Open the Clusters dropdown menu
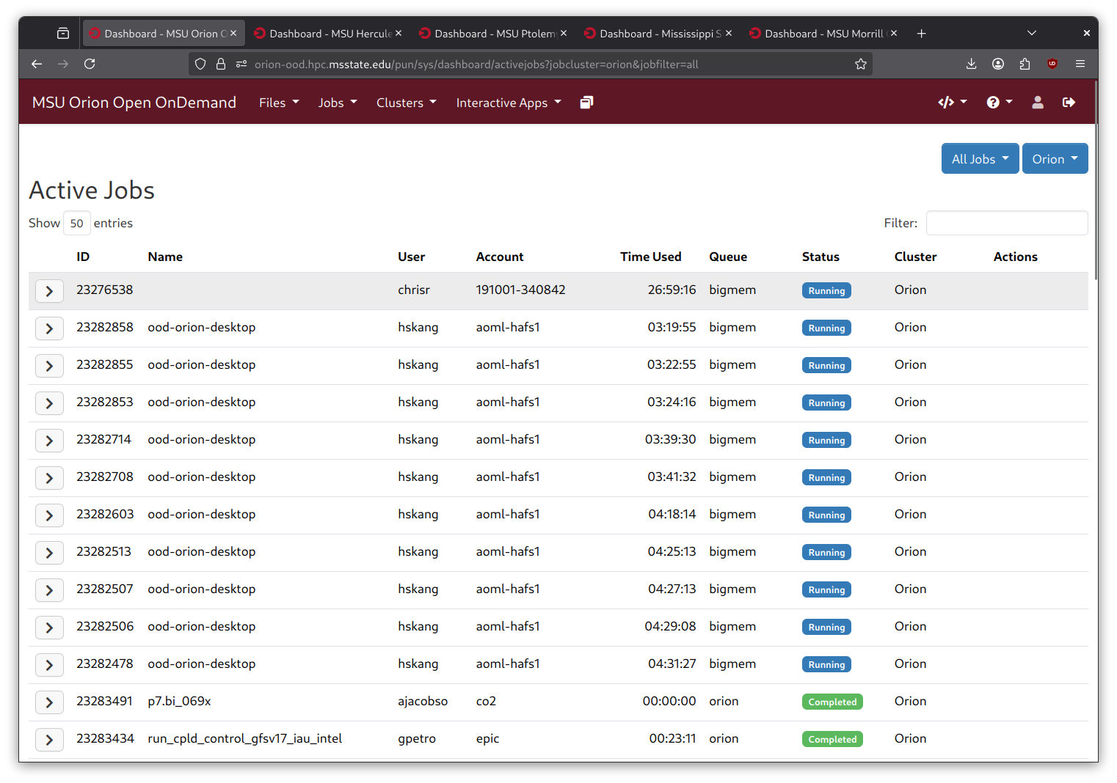 point(406,103)
